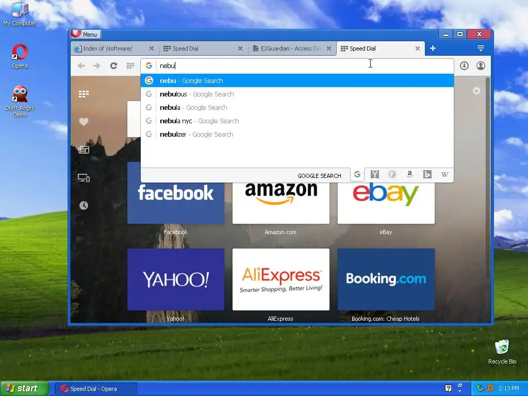Screen dimensions: 528x396
Task: Open the user account icon
Action: [x=481, y=65]
